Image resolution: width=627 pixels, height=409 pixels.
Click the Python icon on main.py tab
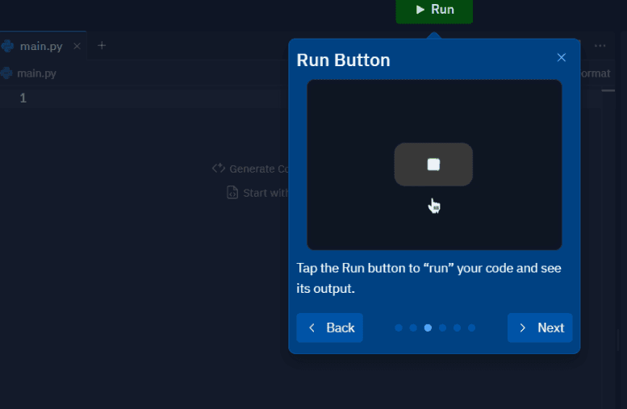(x=8, y=46)
